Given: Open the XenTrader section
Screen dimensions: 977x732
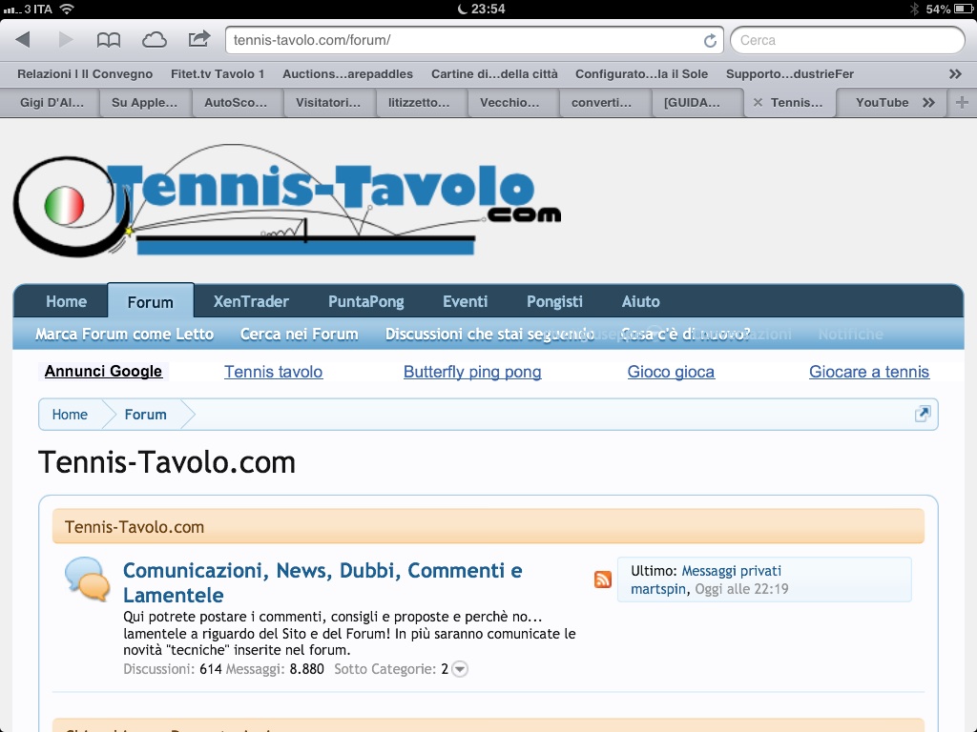Looking at the screenshot, I should point(251,302).
